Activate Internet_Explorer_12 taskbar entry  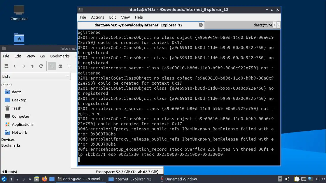(130, 179)
